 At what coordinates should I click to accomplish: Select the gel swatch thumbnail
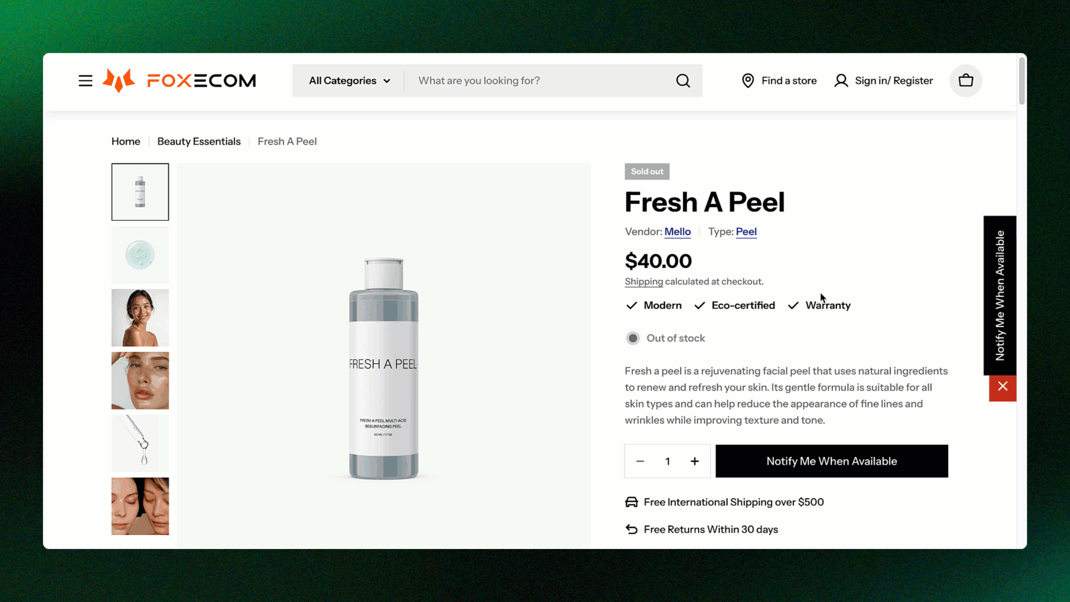click(140, 255)
